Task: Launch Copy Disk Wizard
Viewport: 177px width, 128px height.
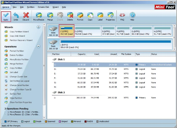Action: click(x=17, y=36)
